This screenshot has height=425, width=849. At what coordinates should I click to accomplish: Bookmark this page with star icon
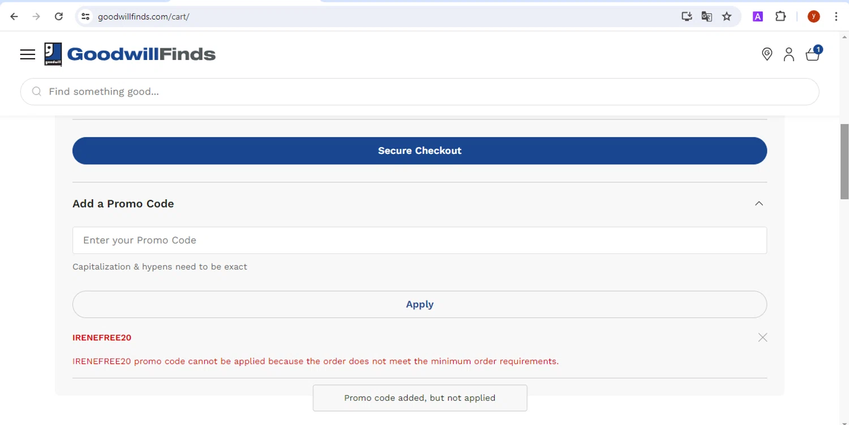pos(727,16)
